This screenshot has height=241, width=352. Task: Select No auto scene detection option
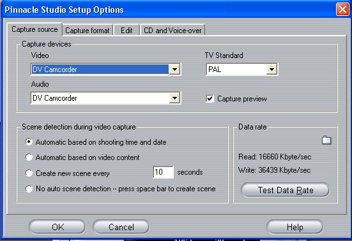(x=29, y=189)
